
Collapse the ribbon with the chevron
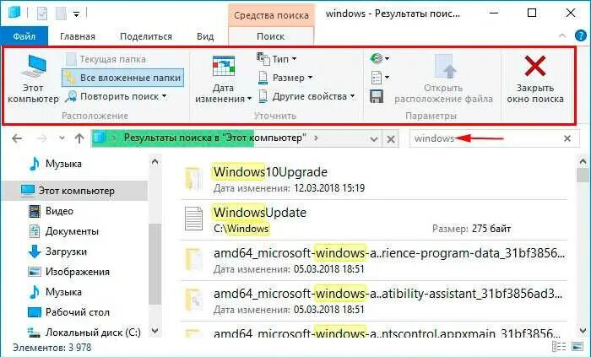pyautogui.click(x=562, y=35)
